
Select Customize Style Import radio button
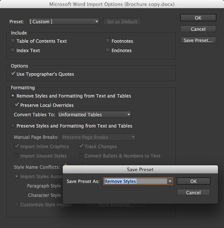click(x=17, y=204)
